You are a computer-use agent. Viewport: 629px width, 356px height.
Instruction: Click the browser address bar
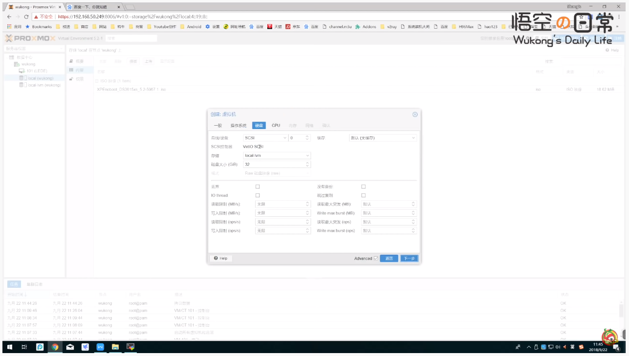click(312, 17)
